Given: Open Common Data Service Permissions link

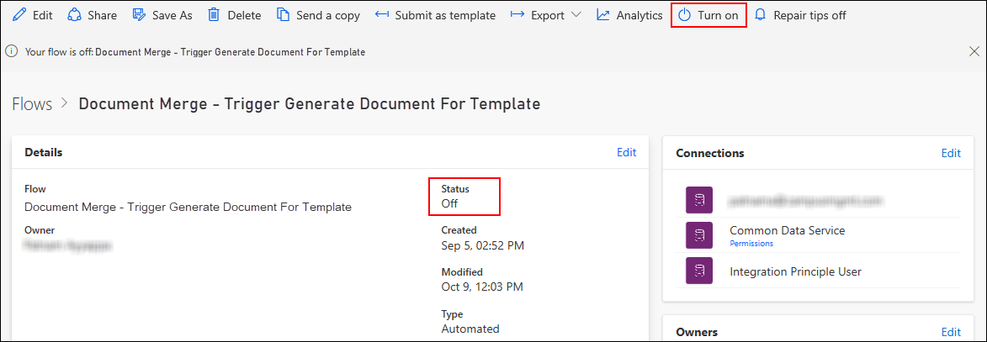Looking at the screenshot, I should tap(751, 244).
